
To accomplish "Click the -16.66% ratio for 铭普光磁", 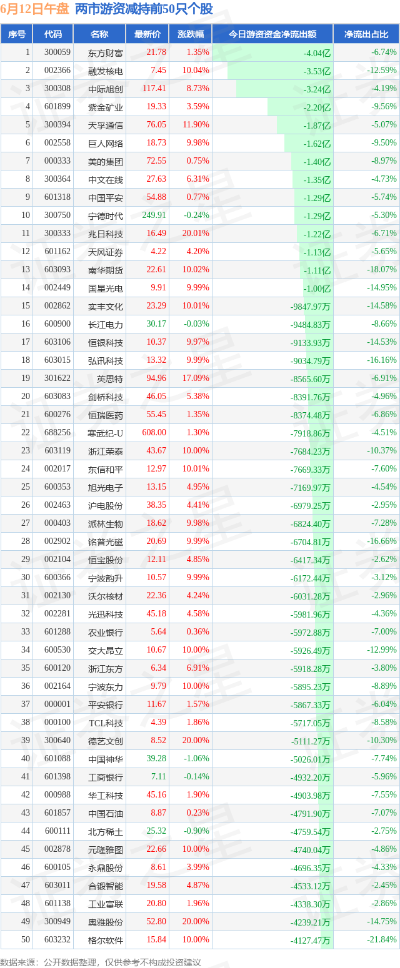I will tap(382, 541).
